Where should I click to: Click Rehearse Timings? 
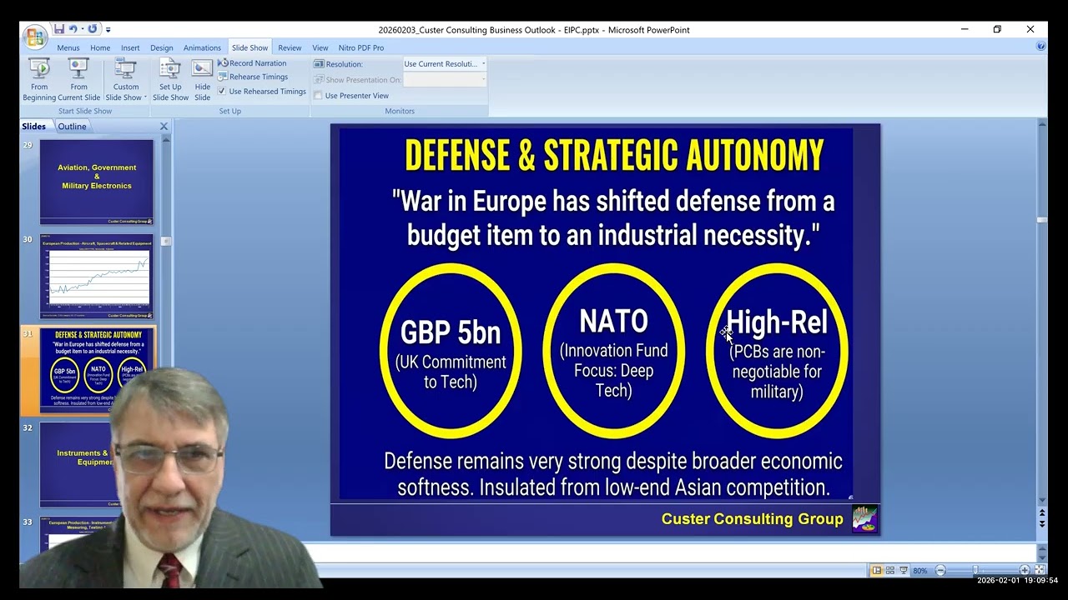coord(252,77)
